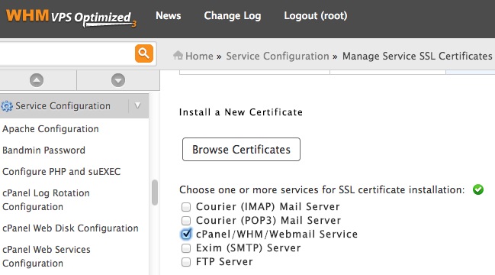Click Manage Service SSL Certificates breadcrumb
495x275 pixels.
[417, 56]
